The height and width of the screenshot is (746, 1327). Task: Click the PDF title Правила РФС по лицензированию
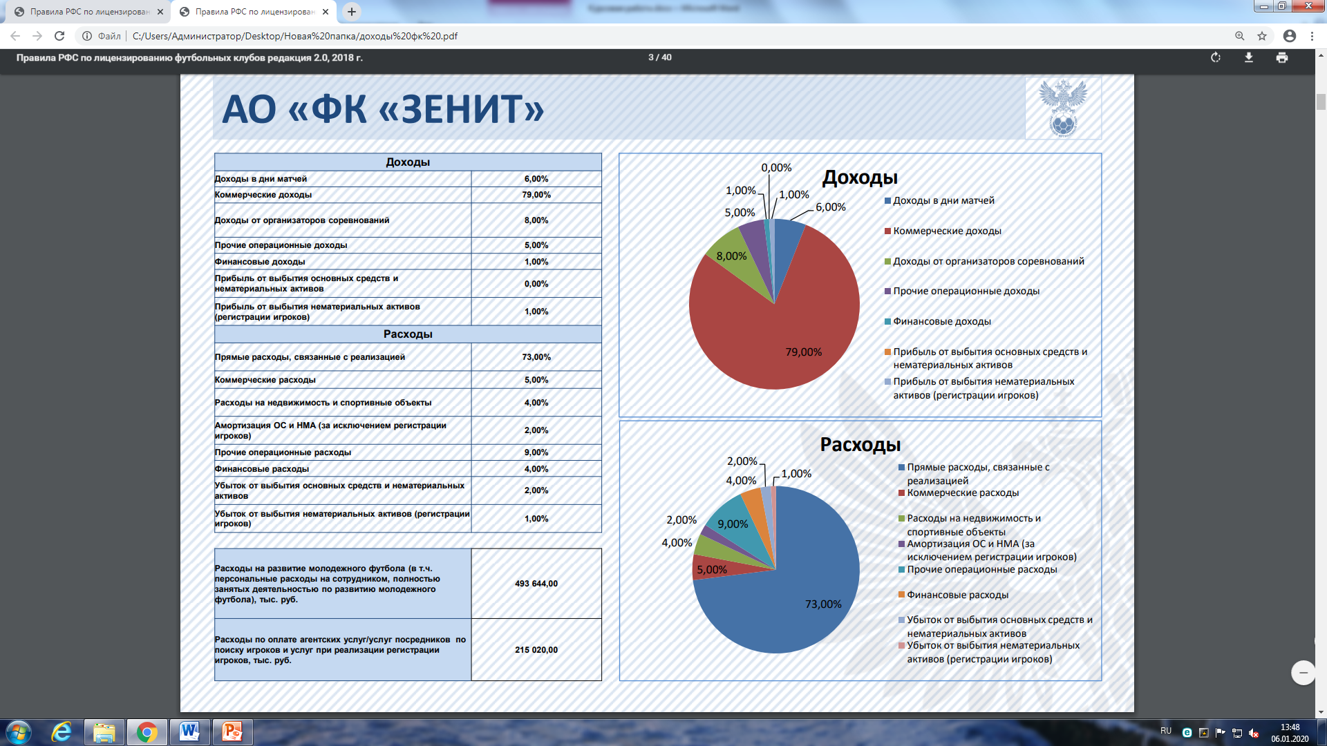189,58
